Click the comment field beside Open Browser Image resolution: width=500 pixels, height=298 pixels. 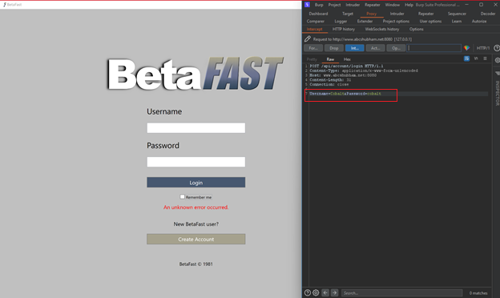coord(434,48)
